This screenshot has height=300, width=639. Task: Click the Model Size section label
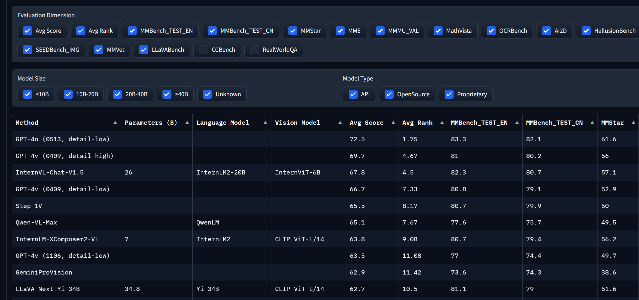pos(31,78)
